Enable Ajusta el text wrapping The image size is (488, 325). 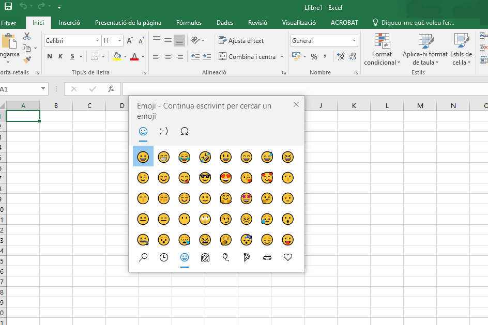[241, 40]
